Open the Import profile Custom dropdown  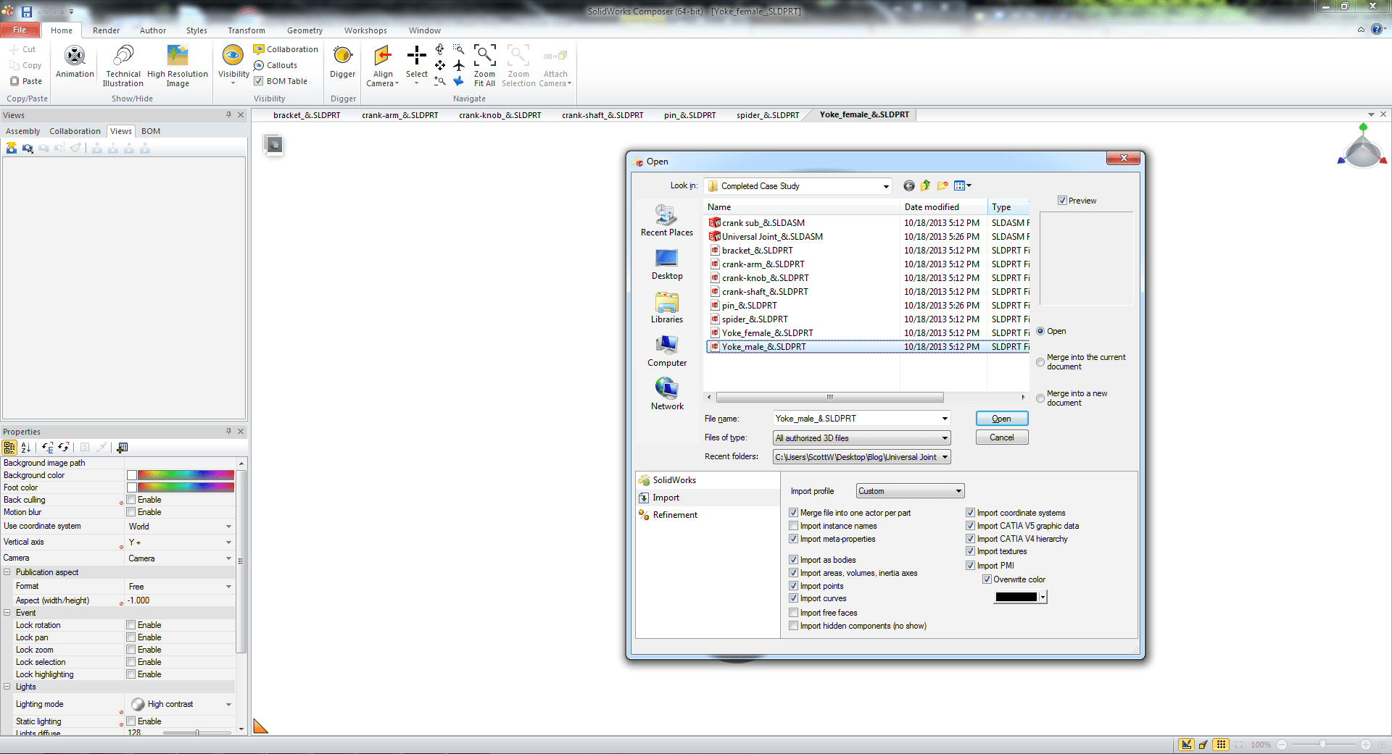pyautogui.click(x=957, y=490)
